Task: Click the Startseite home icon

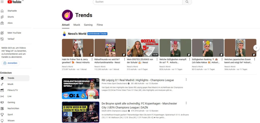Action: (x=2, y=11)
